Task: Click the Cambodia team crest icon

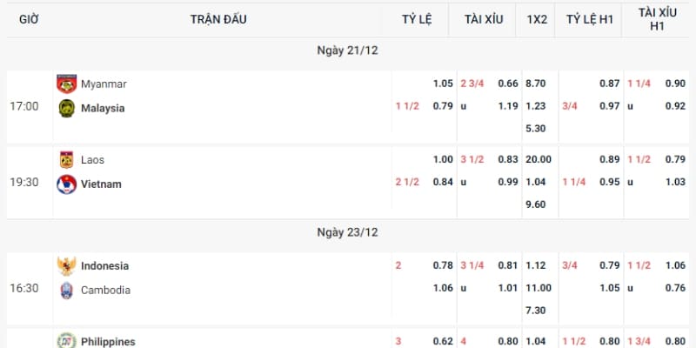Action: pyautogui.click(x=67, y=291)
